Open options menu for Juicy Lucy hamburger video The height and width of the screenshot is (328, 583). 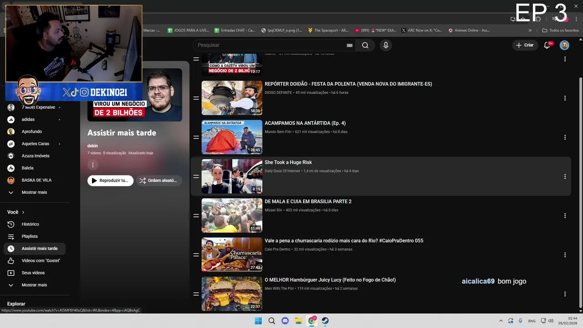click(565, 294)
